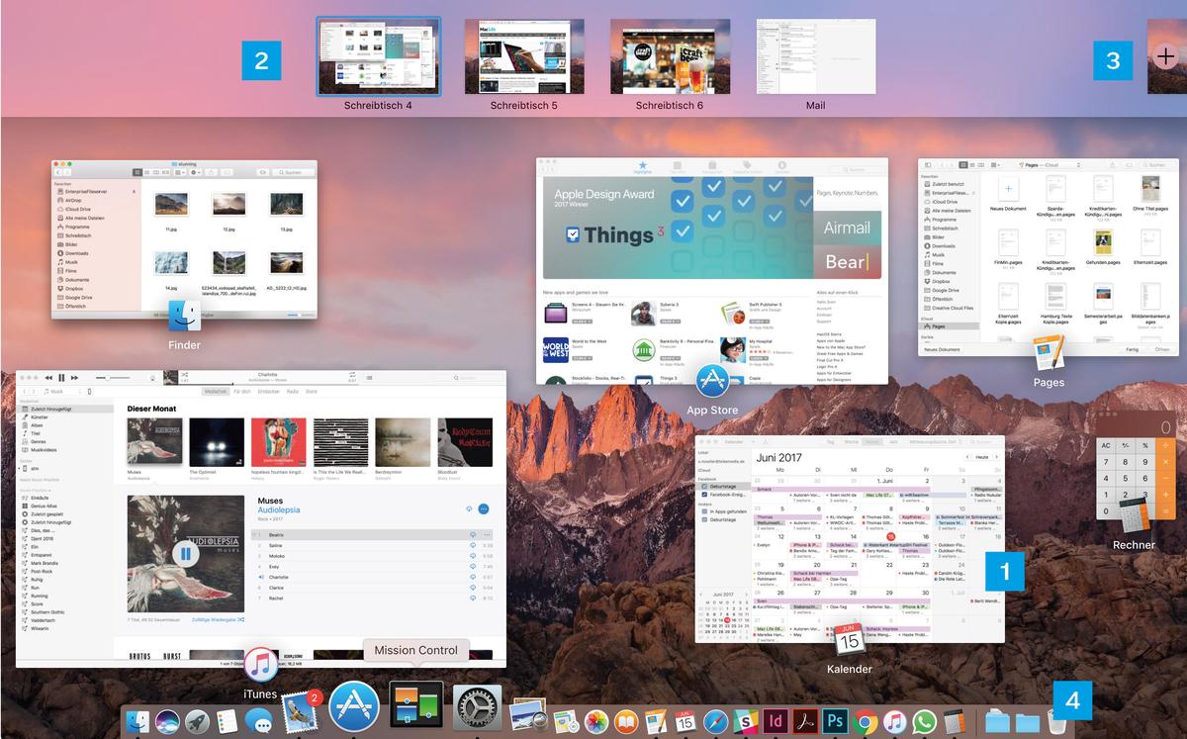Open the Radio tab in iTunes
Image resolution: width=1187 pixels, height=739 pixels.
tap(293, 392)
